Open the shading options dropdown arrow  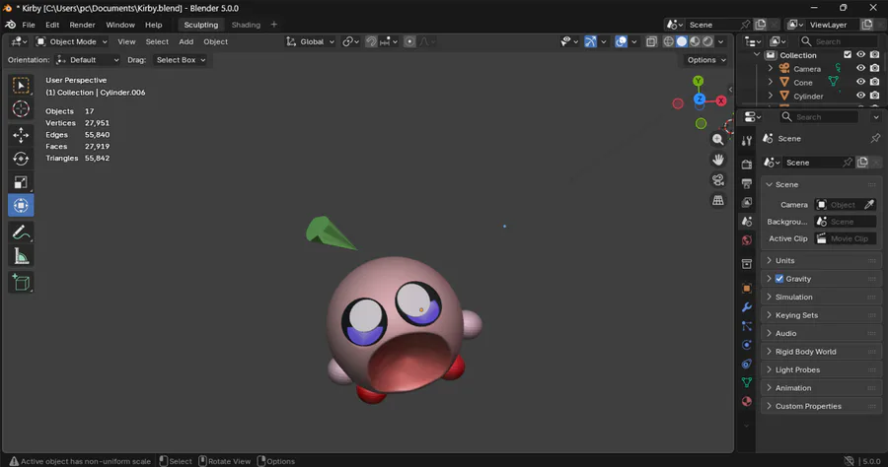tap(721, 41)
